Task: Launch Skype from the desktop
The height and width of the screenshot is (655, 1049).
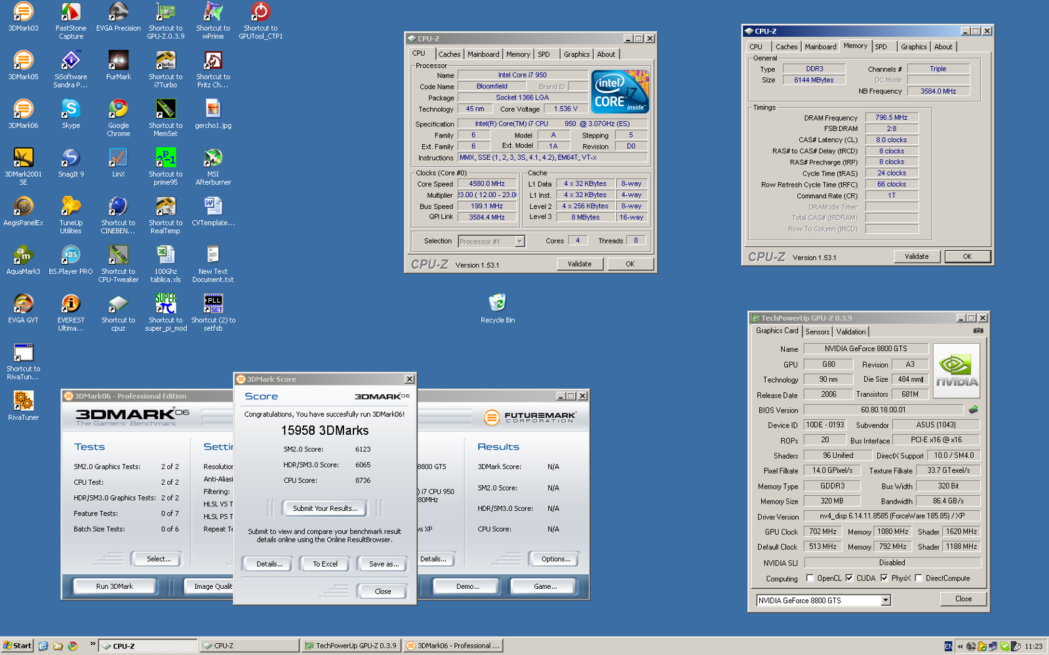Action: coord(71,115)
